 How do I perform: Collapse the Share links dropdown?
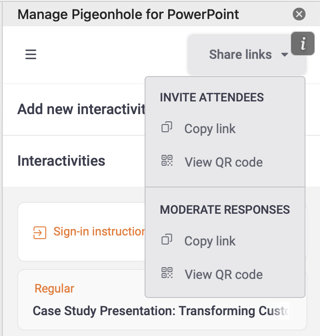point(247,54)
